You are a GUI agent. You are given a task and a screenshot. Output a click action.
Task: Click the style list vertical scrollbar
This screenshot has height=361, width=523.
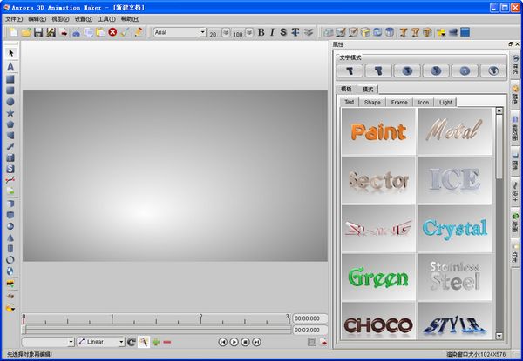pos(499,148)
